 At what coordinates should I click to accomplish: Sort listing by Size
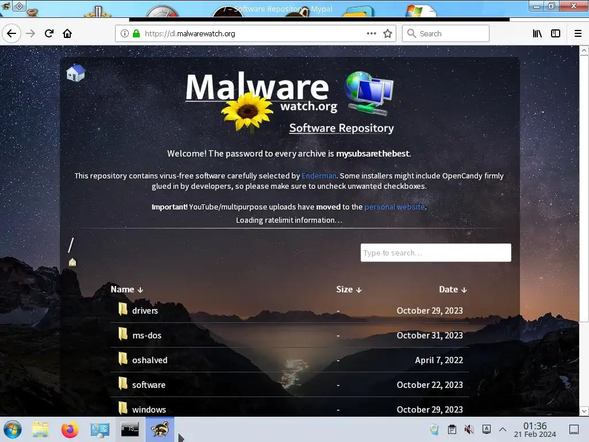tap(349, 289)
